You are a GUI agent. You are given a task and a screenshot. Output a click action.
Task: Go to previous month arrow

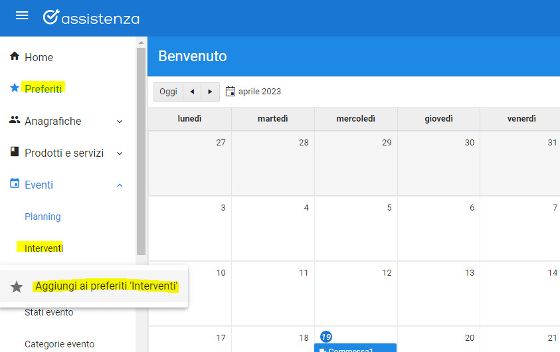(x=192, y=92)
